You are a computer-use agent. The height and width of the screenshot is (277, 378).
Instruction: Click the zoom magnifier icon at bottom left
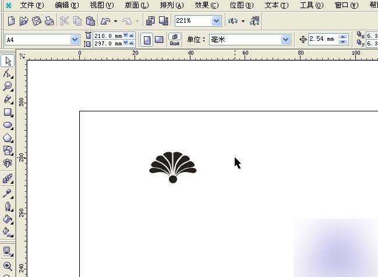click(x=8, y=266)
